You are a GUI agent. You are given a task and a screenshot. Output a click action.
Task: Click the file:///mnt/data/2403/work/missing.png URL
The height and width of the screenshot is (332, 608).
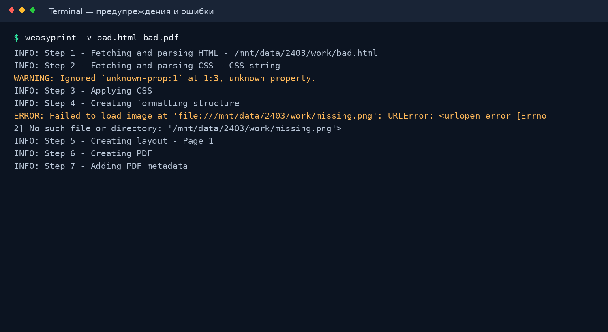(x=275, y=116)
